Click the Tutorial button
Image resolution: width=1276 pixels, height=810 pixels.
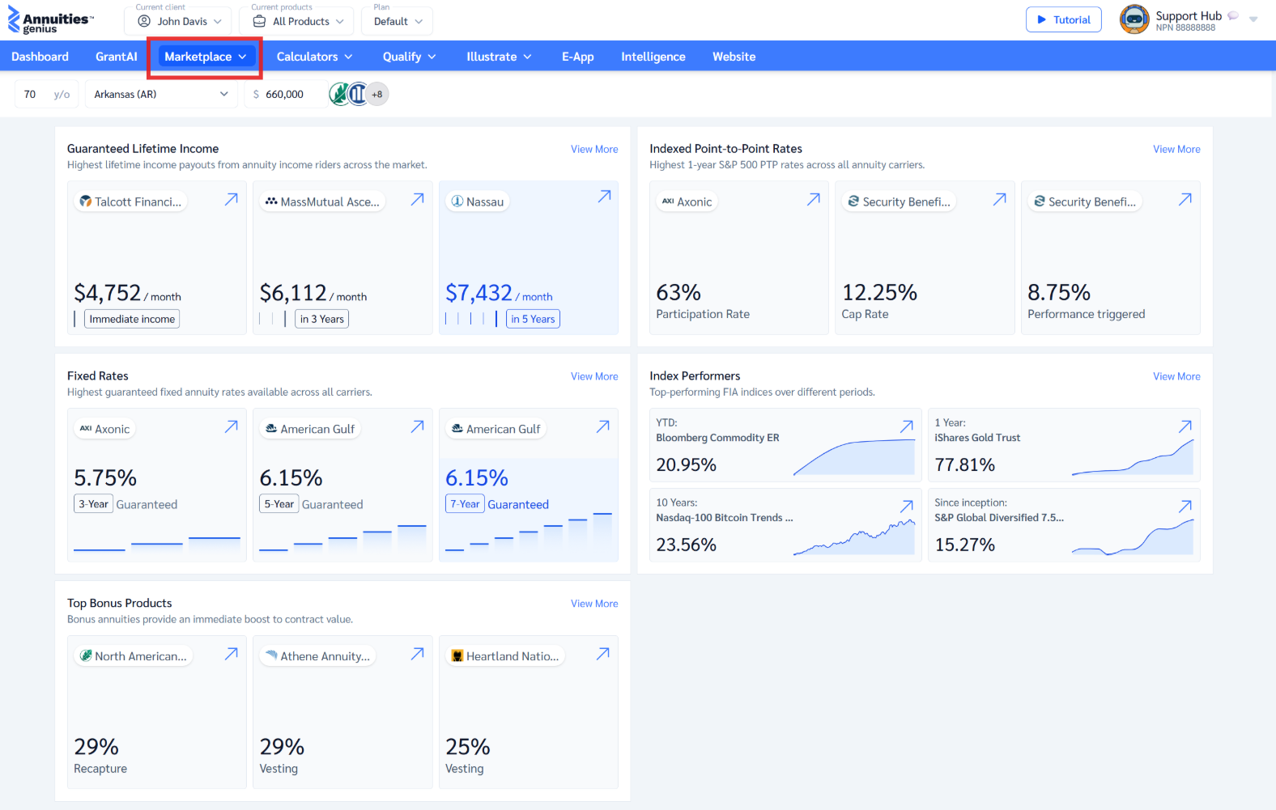[1064, 19]
